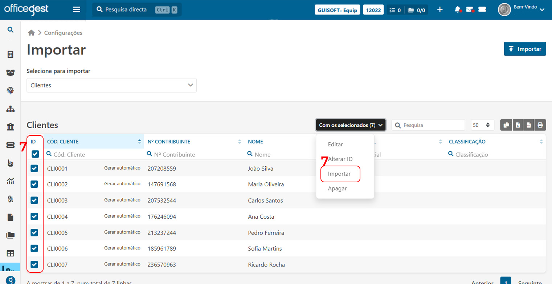This screenshot has width=552, height=284.
Task: Open the open-box stock icon in sidebar
Action: (x=11, y=73)
